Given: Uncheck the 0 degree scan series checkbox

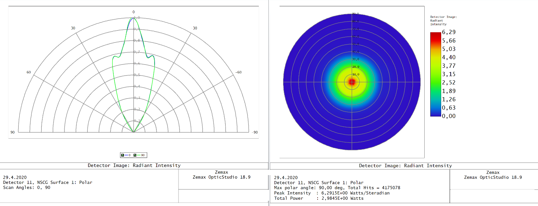Looking at the screenshot, I should [123, 155].
